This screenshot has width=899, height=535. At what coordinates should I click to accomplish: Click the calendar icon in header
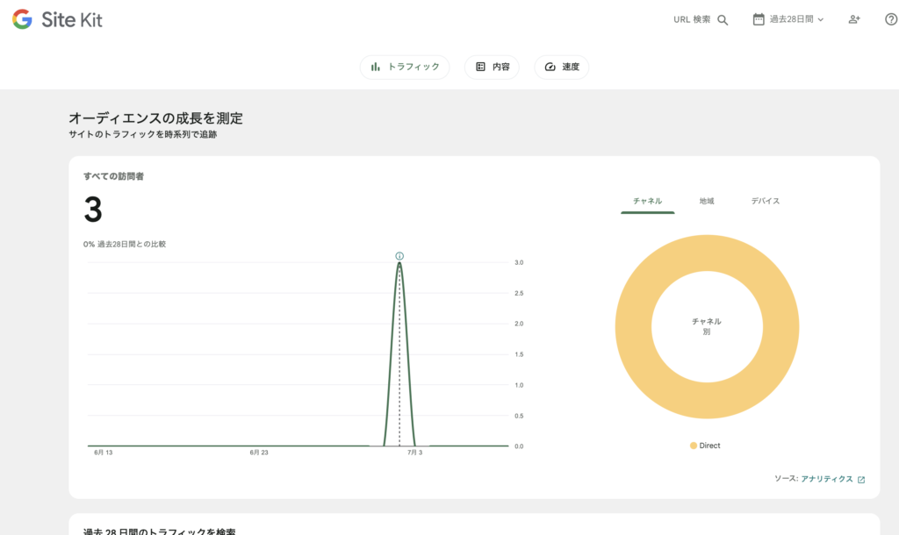click(x=759, y=19)
